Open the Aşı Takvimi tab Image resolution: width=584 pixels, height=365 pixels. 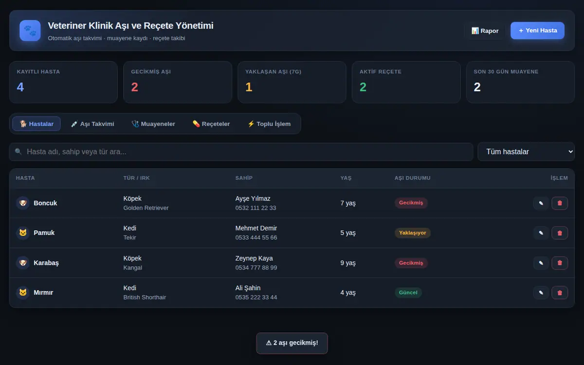point(92,124)
